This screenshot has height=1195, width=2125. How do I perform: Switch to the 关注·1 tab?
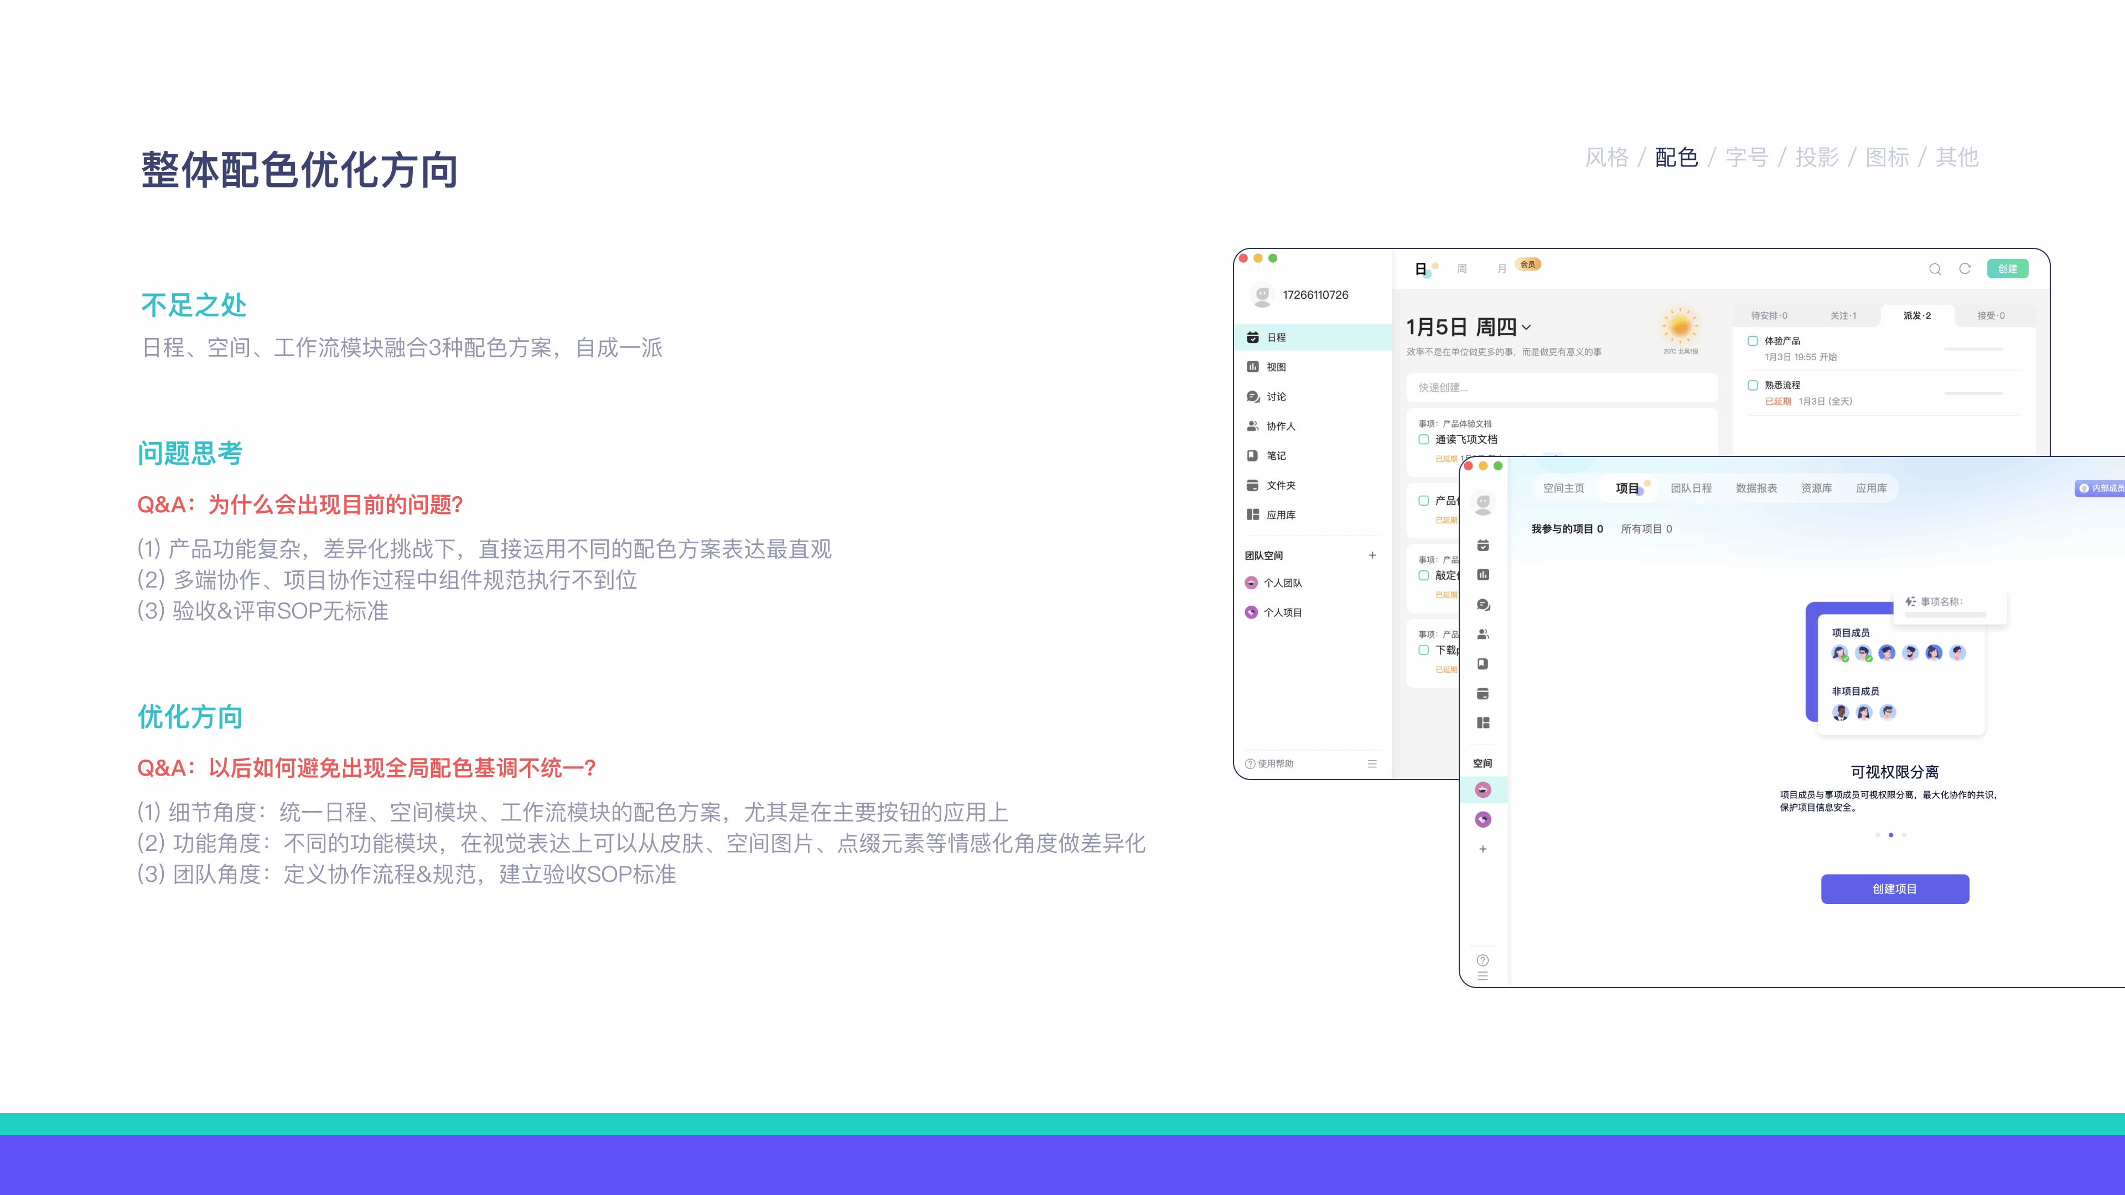[1843, 316]
